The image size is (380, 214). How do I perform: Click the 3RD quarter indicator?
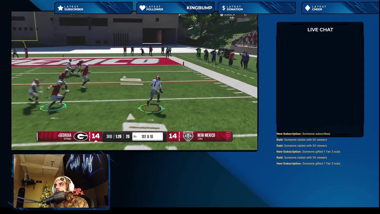[109, 136]
